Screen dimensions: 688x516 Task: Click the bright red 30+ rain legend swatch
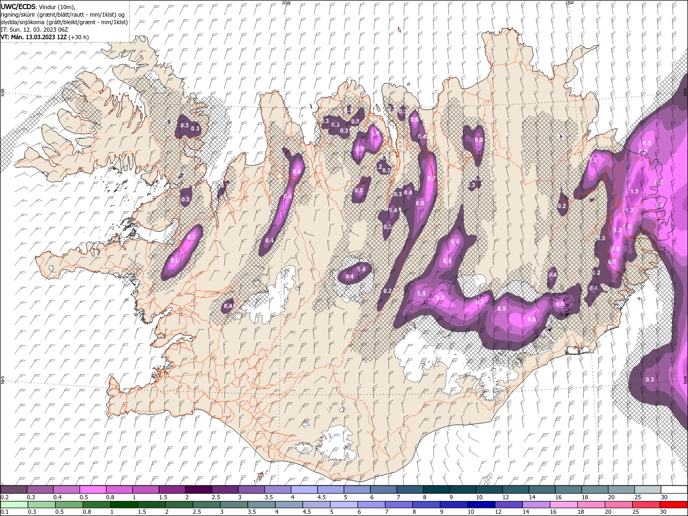[673, 505]
